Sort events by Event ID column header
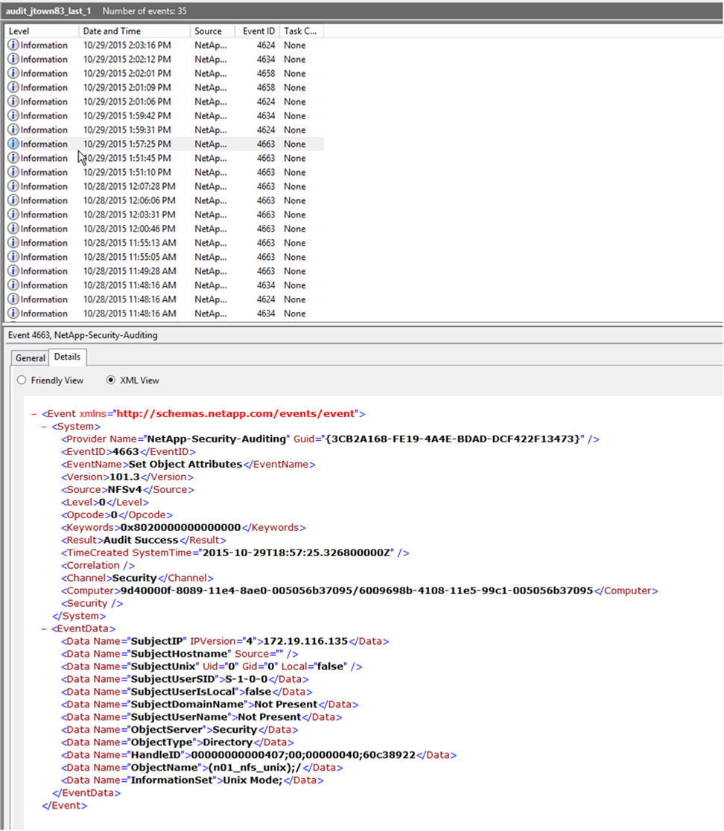The width and height of the screenshot is (724, 831). point(258,31)
